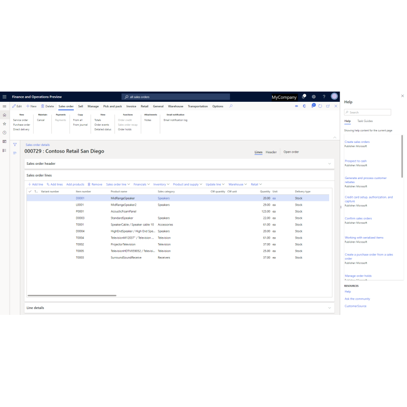
Task: Open the Transportation tab
Action: coord(197,106)
